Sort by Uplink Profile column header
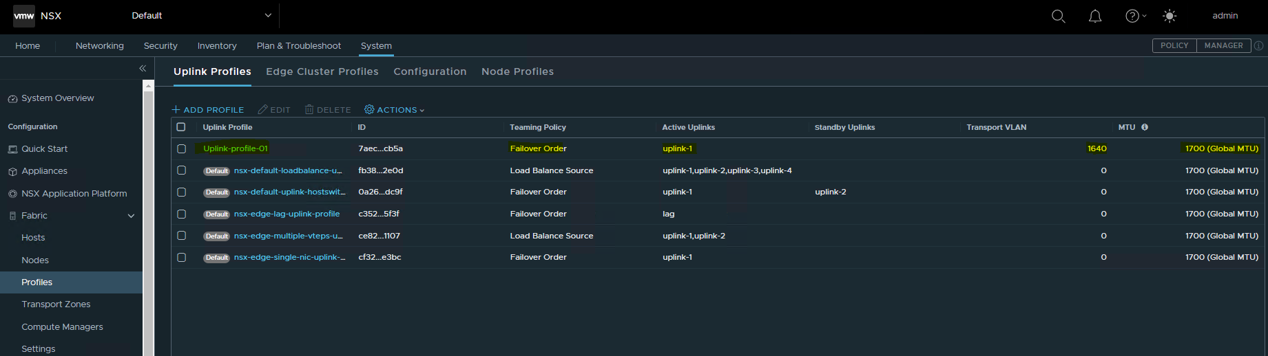The height and width of the screenshot is (356, 1268). click(x=227, y=127)
